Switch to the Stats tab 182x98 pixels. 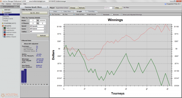(55, 11)
